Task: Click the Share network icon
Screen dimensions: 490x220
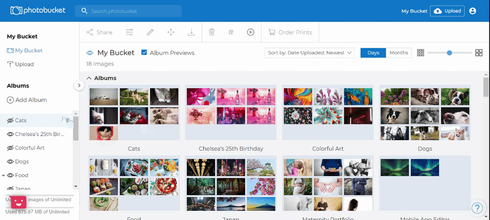Action: [x=90, y=32]
